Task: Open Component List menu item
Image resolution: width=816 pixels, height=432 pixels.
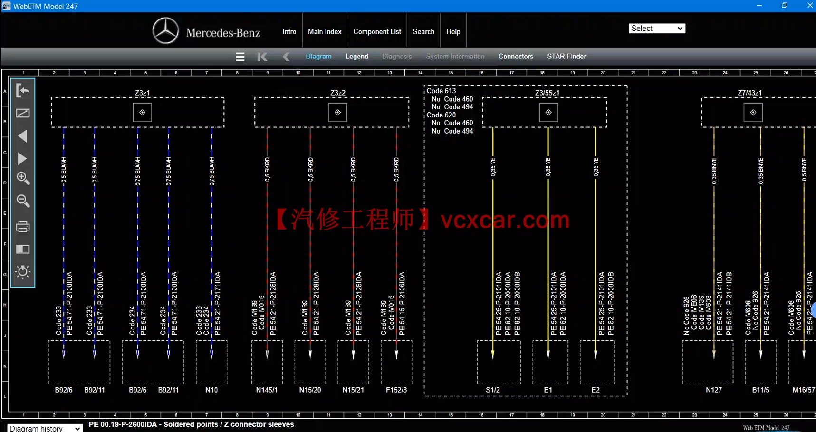Action: 377,32
